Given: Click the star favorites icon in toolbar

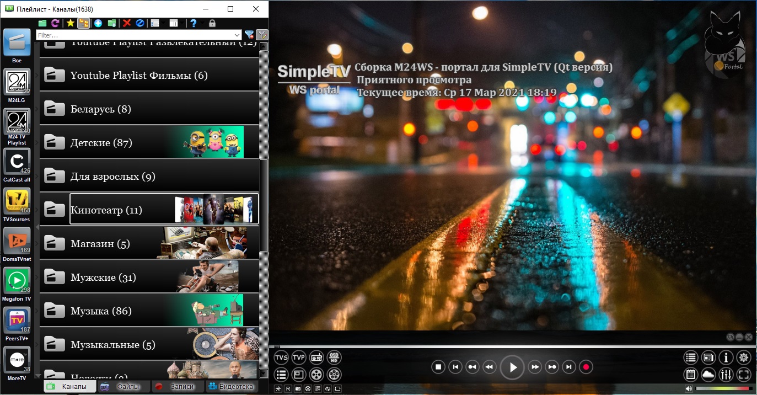Looking at the screenshot, I should pyautogui.click(x=71, y=23).
